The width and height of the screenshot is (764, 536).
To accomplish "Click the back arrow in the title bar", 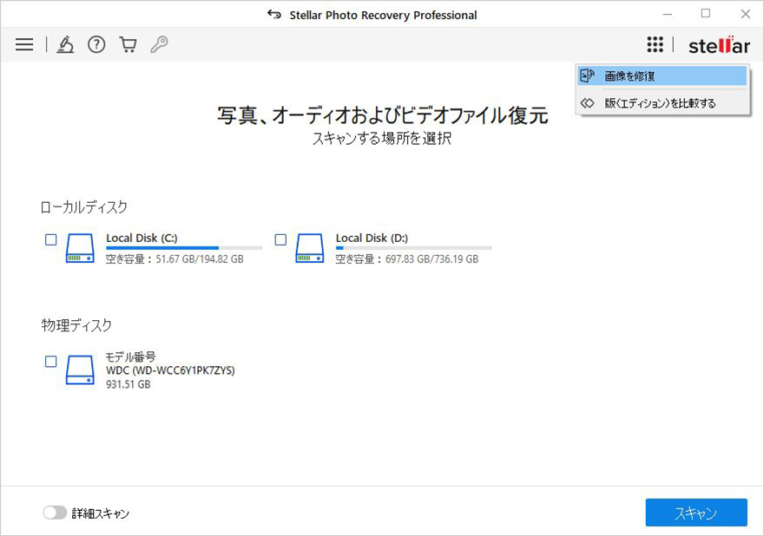I will pos(273,14).
